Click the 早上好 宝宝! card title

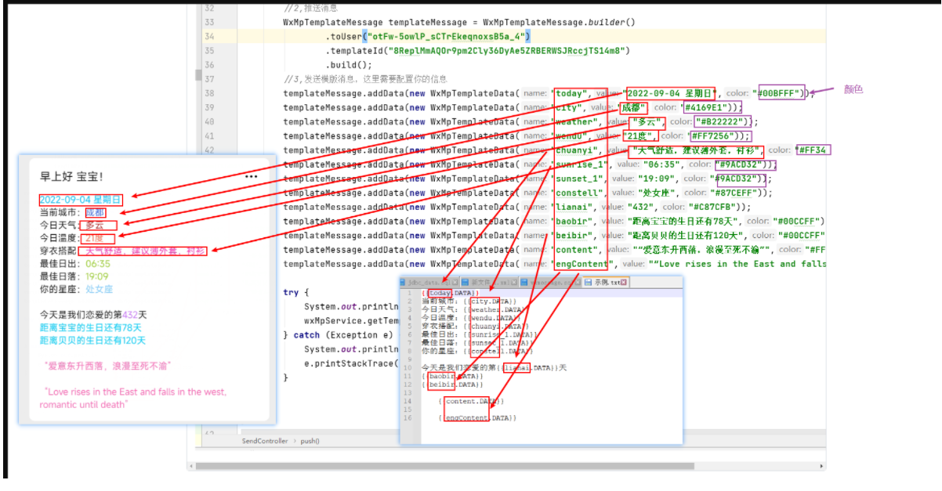click(71, 177)
